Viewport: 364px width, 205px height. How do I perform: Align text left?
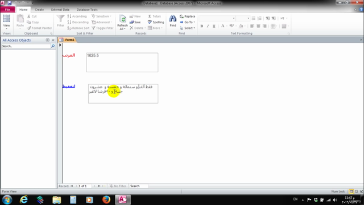[252, 26]
